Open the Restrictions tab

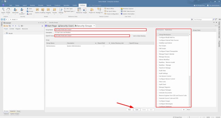(169, 30)
